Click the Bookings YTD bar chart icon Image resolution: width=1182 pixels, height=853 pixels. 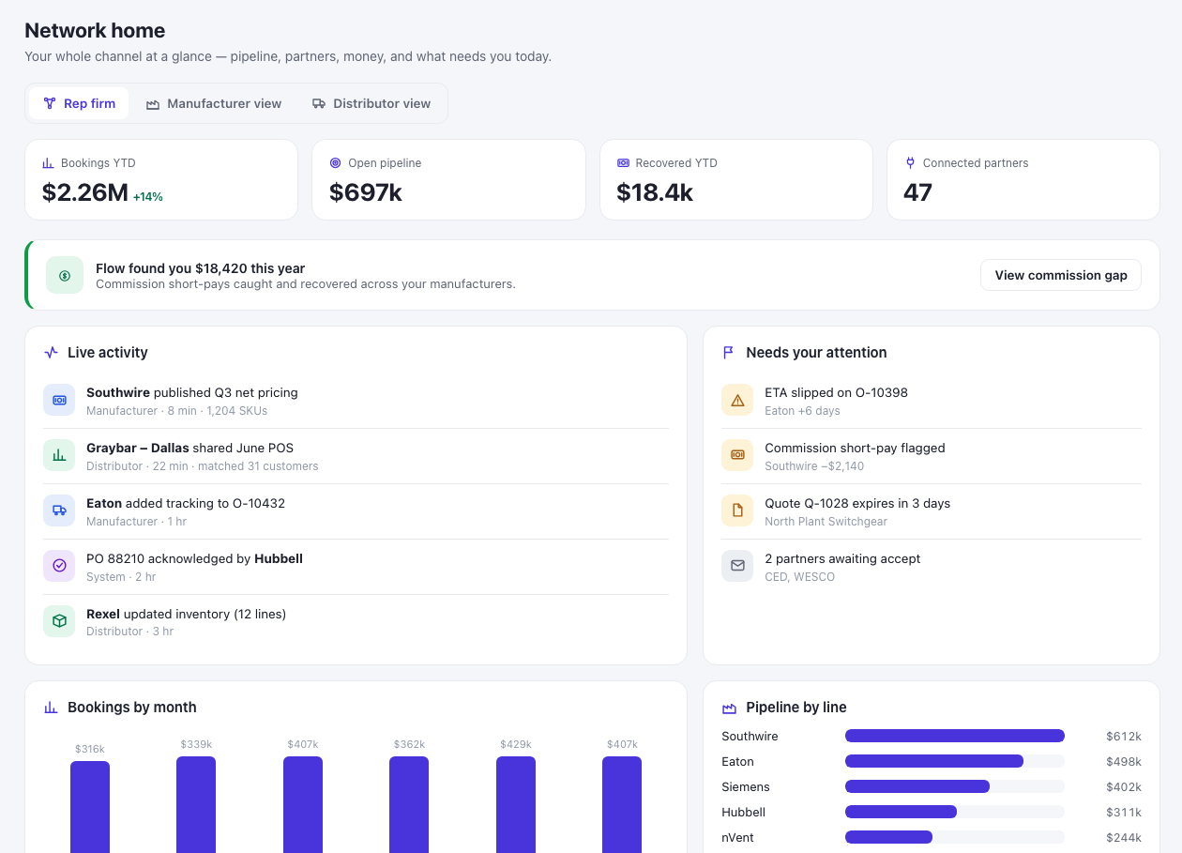(48, 163)
